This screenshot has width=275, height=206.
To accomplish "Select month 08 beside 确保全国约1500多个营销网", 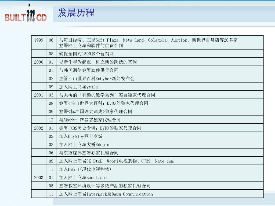I will tap(51, 54).
